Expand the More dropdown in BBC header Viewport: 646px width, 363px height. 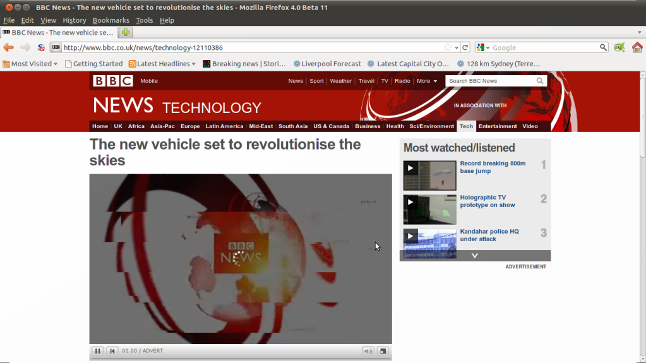(427, 81)
